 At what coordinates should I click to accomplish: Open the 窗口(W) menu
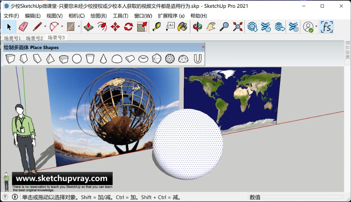click(143, 16)
